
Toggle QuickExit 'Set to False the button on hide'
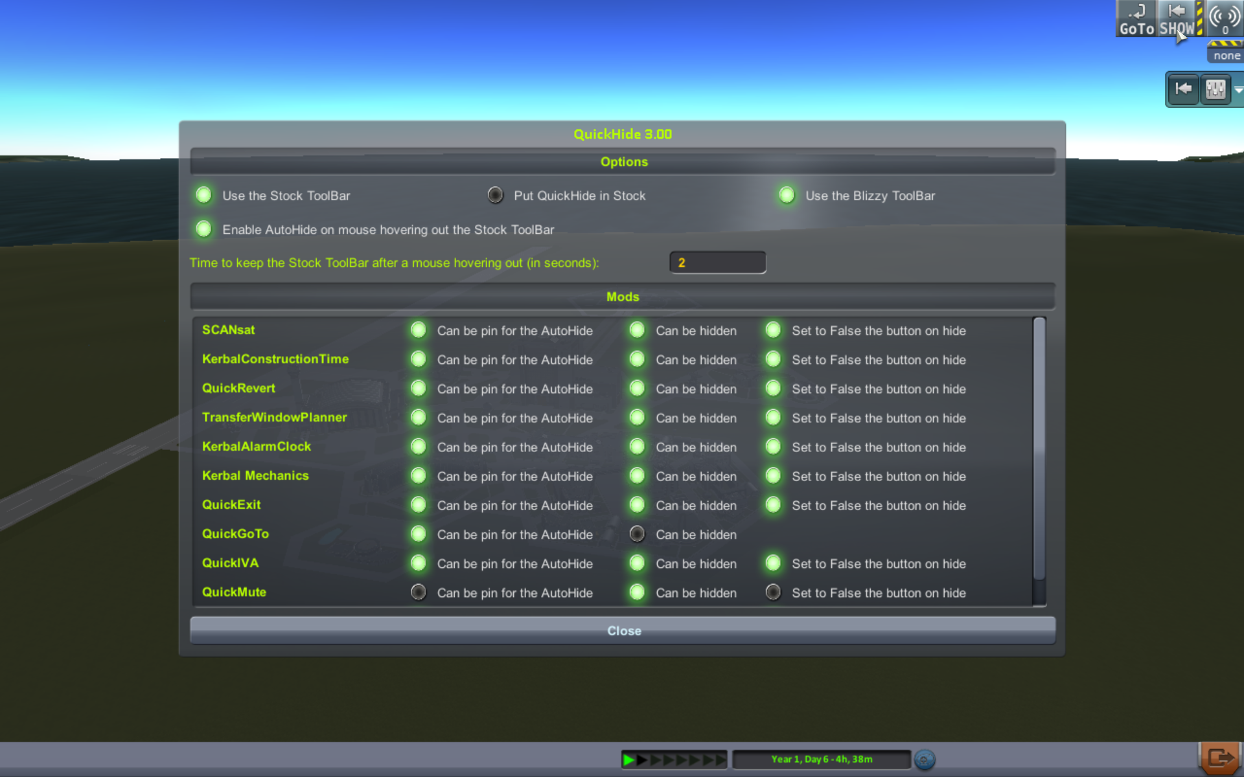click(x=773, y=505)
